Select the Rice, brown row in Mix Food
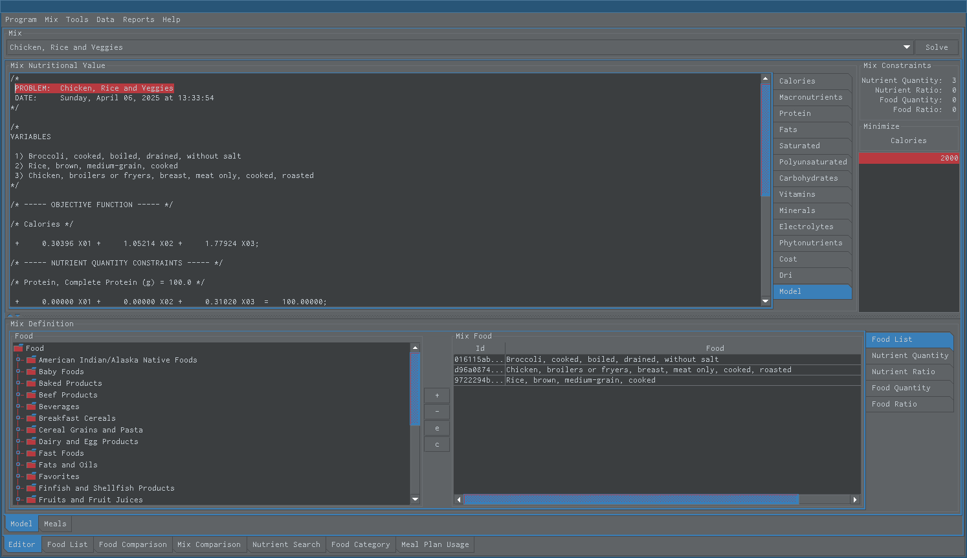The width and height of the screenshot is (967, 558). (x=657, y=380)
